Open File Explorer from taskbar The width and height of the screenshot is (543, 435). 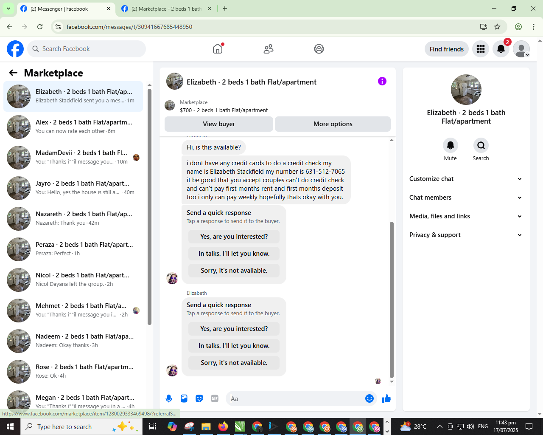(x=206, y=427)
